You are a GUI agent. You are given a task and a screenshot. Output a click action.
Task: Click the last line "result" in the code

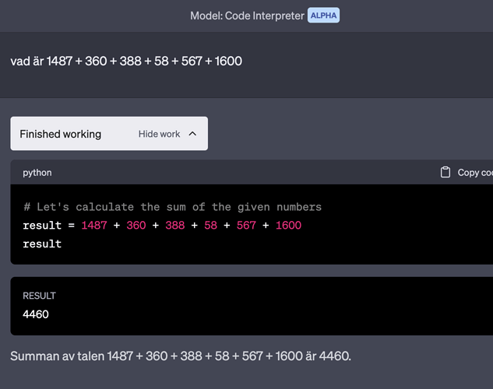(42, 244)
